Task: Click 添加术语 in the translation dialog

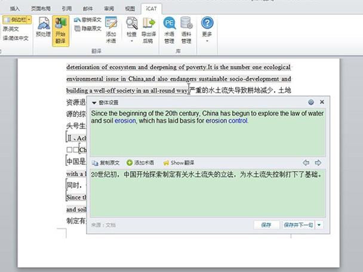Action: pyautogui.click(x=140, y=163)
